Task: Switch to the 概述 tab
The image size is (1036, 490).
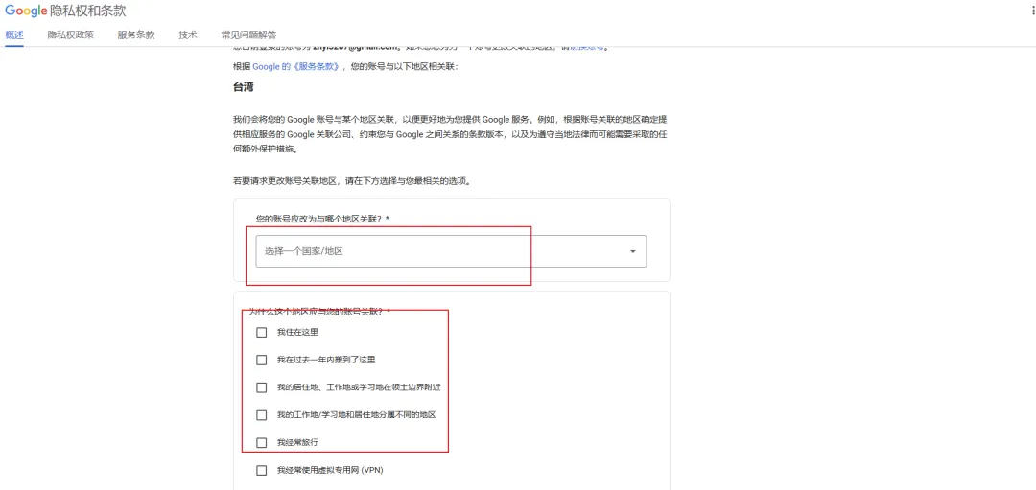Action: 14,35
